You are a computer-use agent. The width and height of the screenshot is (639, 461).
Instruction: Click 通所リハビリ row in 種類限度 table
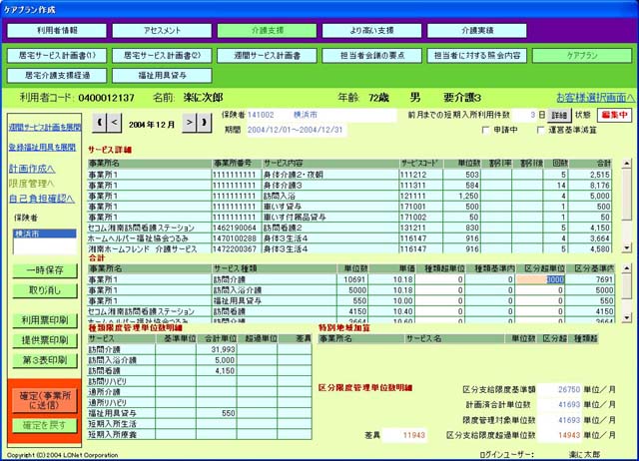[x=200, y=403]
